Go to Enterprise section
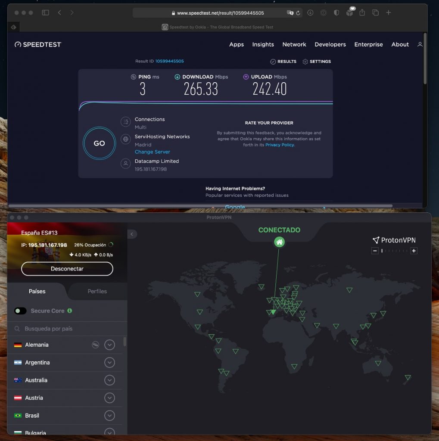Image resolution: width=439 pixels, height=441 pixels. click(x=368, y=44)
